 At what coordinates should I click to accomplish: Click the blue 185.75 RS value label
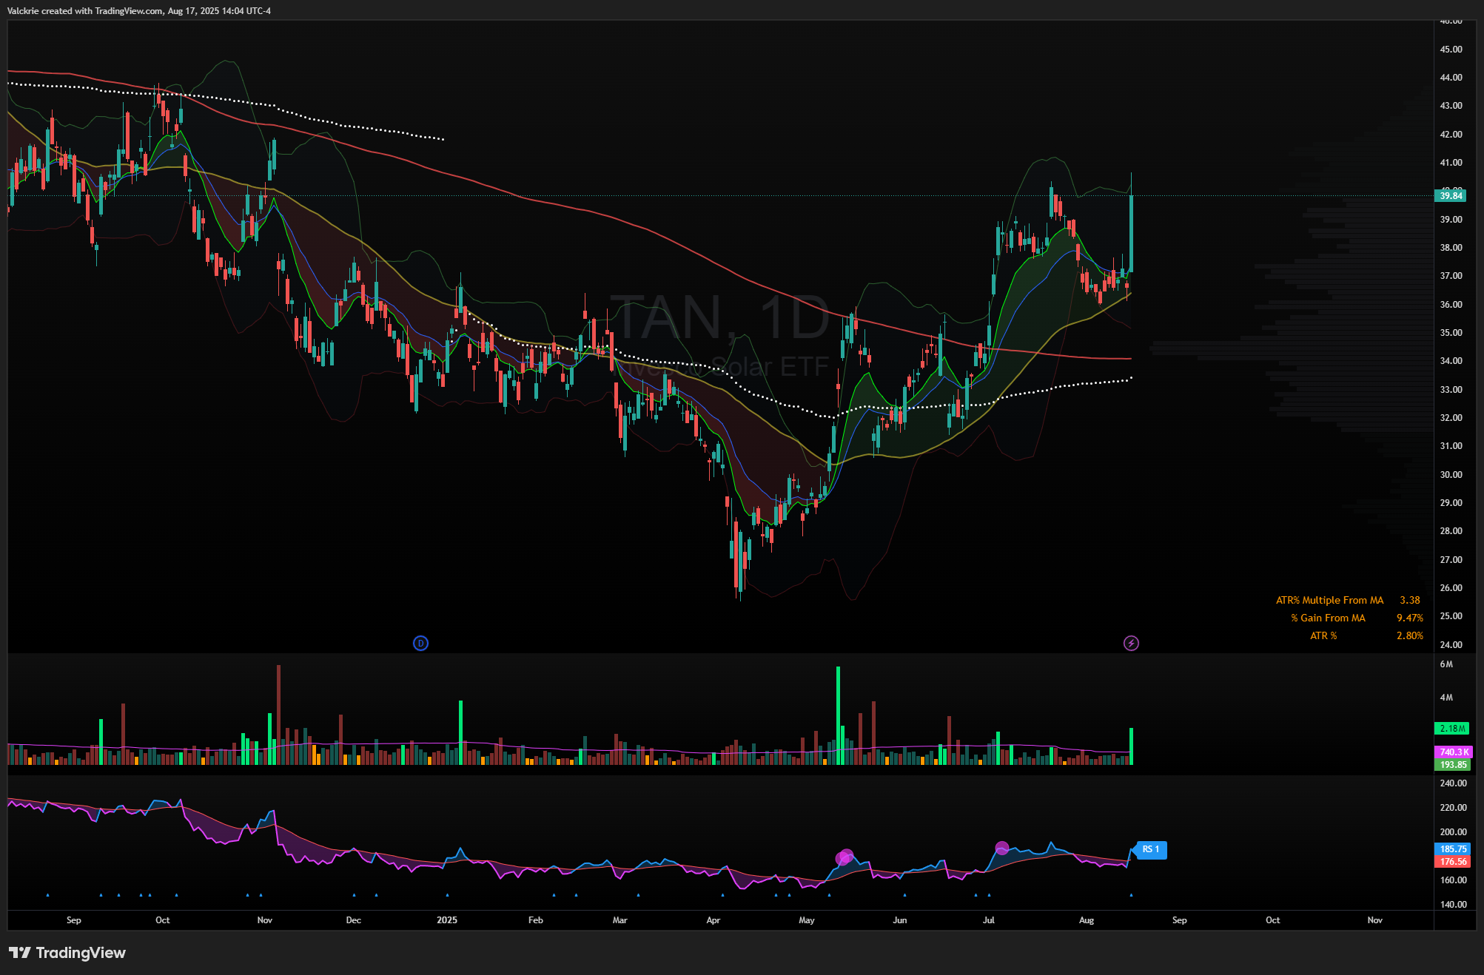tap(1452, 849)
